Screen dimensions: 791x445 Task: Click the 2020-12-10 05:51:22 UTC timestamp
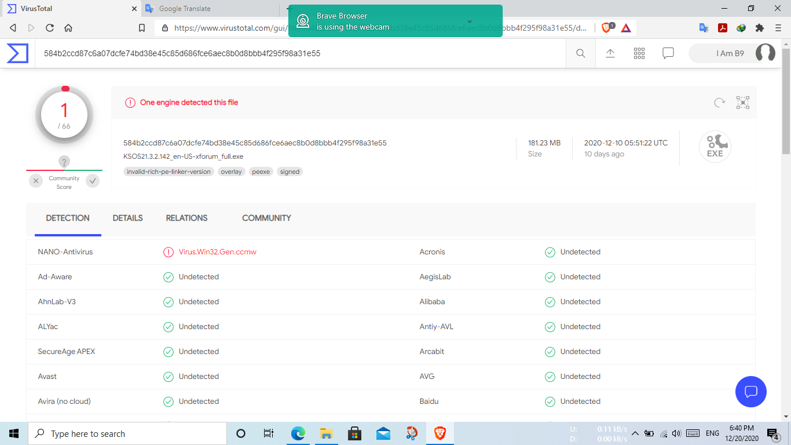[626, 143]
